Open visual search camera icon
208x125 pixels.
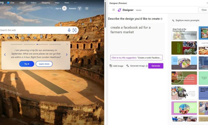click(75, 30)
